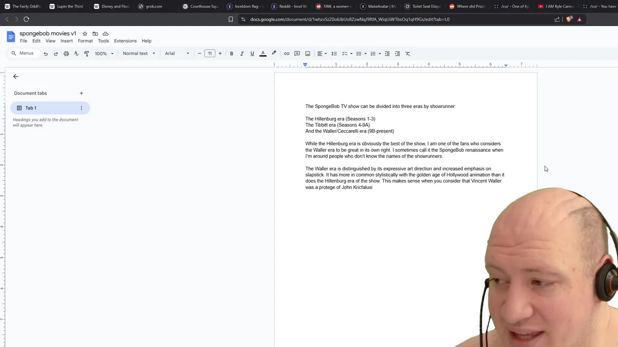The width and height of the screenshot is (618, 347).
Task: Clear formatting with toolbar icon
Action: [408, 53]
